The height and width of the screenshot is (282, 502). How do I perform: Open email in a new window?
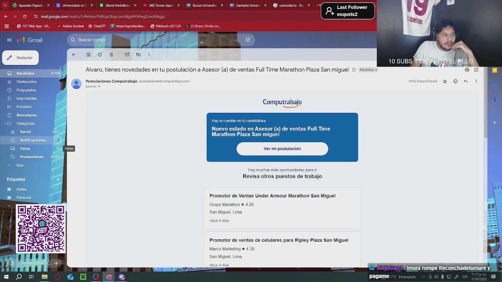(476, 70)
